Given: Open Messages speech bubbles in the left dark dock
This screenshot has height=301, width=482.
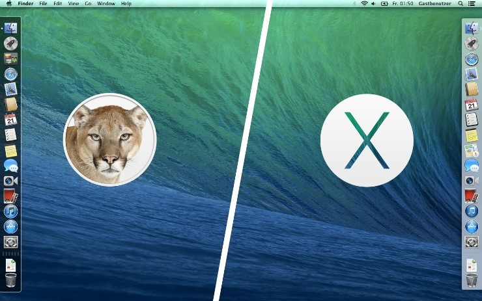Looking at the screenshot, I should coord(11,166).
